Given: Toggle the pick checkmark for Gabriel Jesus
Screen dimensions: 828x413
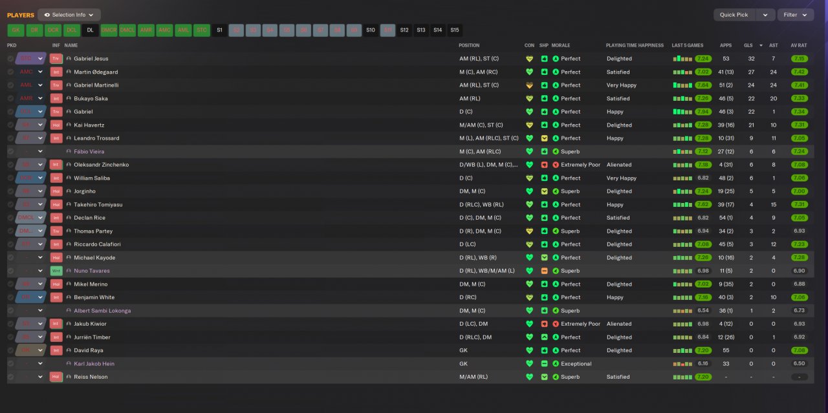Looking at the screenshot, I should 10,59.
